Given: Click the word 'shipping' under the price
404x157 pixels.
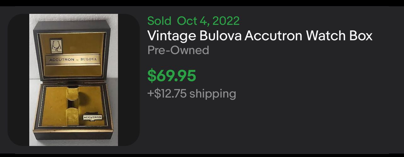Looking at the screenshot, I should tap(213, 94).
